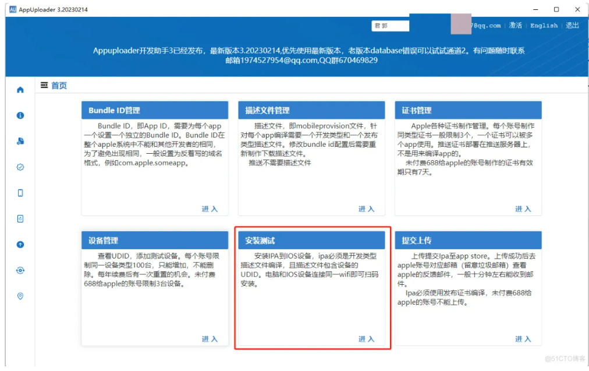Select the AppUploader 3.20230214 window title

(x=54, y=9)
